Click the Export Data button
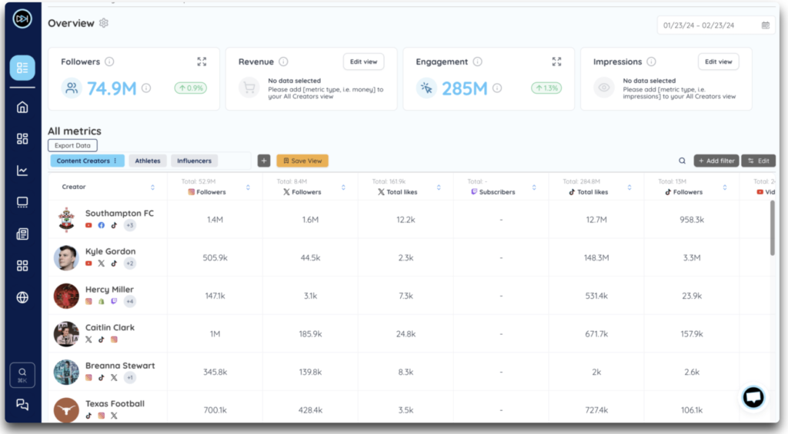The image size is (788, 434). (72, 145)
